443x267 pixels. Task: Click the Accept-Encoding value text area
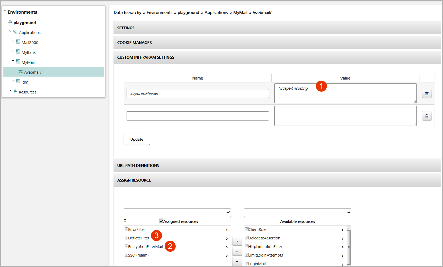[345, 93]
